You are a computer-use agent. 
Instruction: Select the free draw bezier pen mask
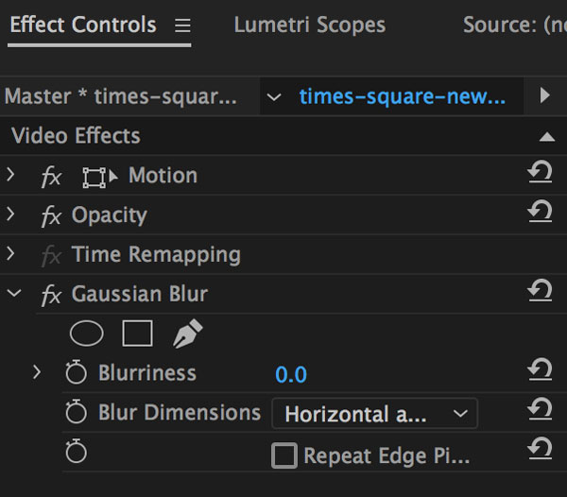188,334
